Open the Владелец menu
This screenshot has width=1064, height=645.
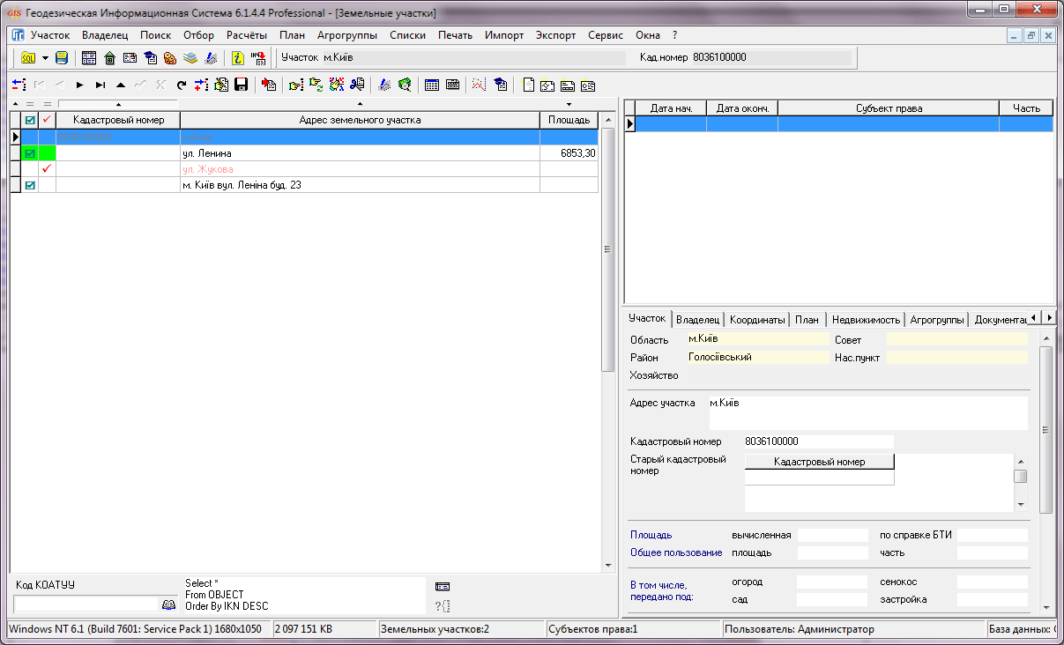pos(105,35)
